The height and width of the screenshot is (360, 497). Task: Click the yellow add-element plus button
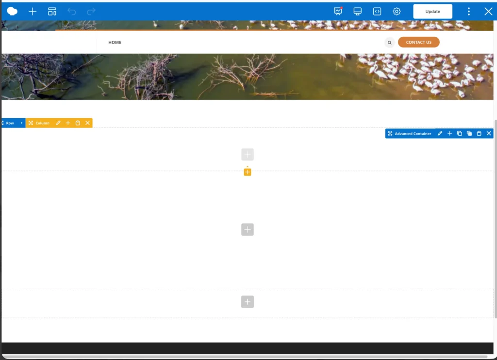point(248,172)
